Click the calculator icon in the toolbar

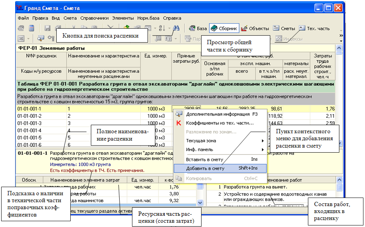point(32,28)
